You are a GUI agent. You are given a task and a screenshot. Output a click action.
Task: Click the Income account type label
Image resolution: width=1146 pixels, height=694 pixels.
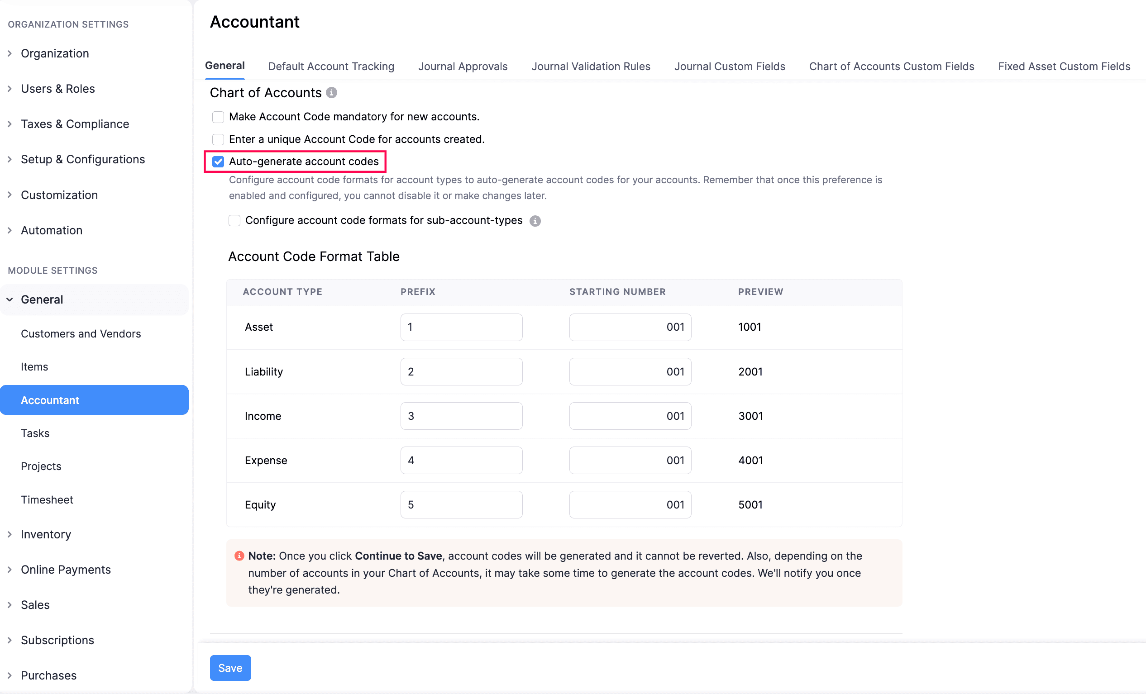click(x=263, y=416)
